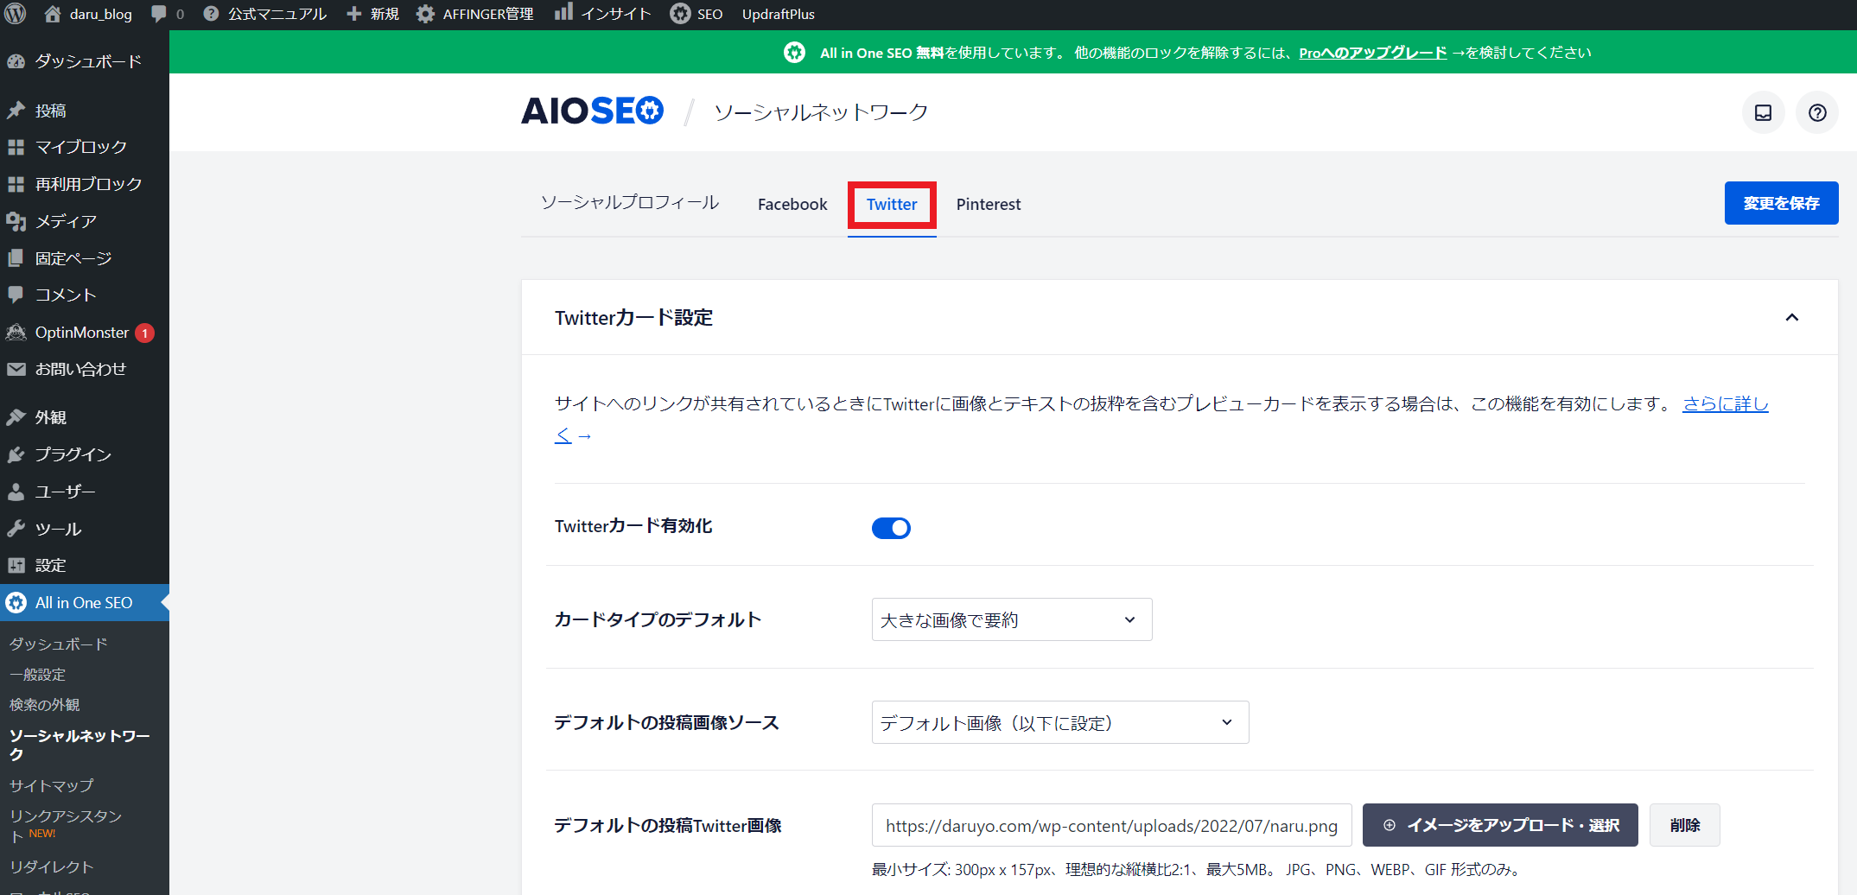Select All in One SEO sidebar menu
Screen dimensions: 1857x895
(x=85, y=603)
